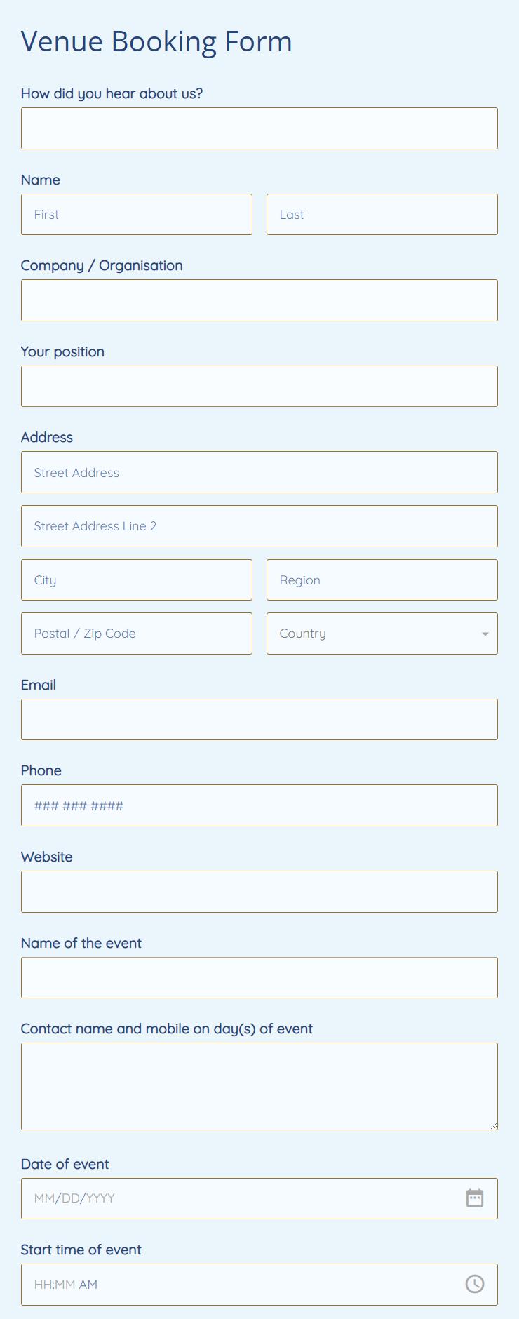Select the First name input
Screen dimensions: 519x1319
tap(137, 214)
